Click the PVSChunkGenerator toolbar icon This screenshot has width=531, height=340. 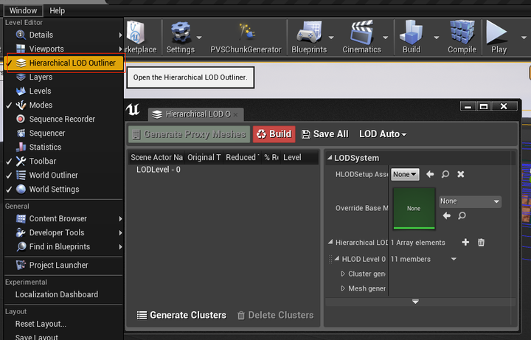246,32
